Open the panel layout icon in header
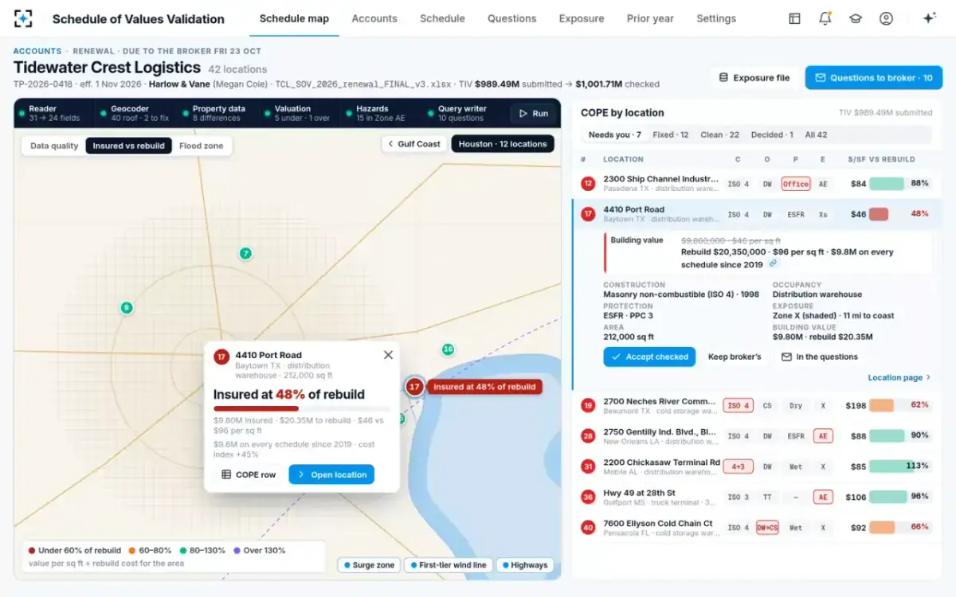Screen dimensions: 956x597 (x=795, y=18)
